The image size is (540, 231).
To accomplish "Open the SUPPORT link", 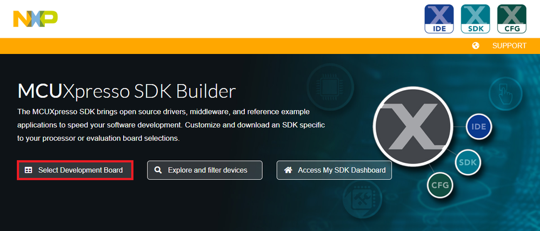I will pyautogui.click(x=509, y=46).
